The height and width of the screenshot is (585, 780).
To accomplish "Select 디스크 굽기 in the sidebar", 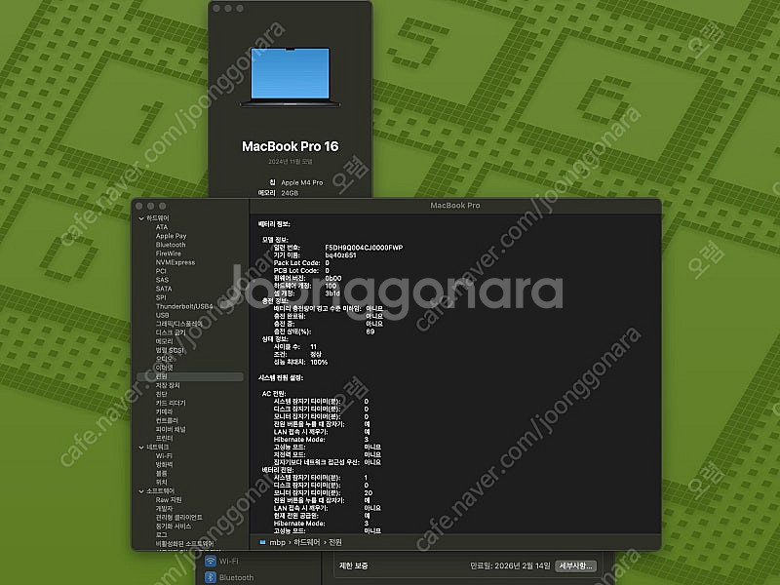I will (x=170, y=332).
